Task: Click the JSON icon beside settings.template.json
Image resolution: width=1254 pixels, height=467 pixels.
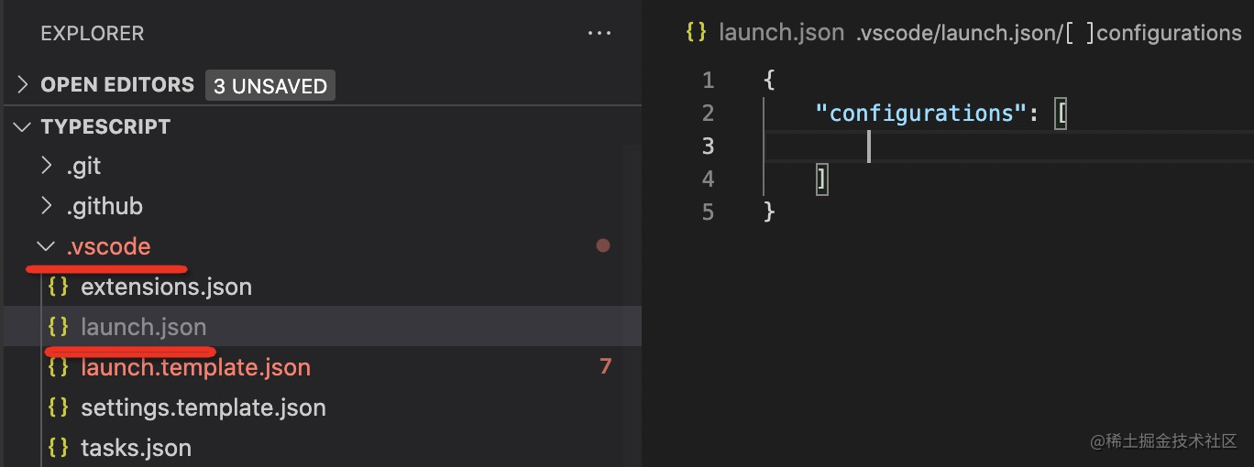Action: tap(58, 407)
